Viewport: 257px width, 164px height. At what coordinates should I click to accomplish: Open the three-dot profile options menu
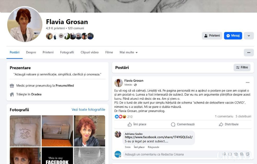(x=249, y=53)
